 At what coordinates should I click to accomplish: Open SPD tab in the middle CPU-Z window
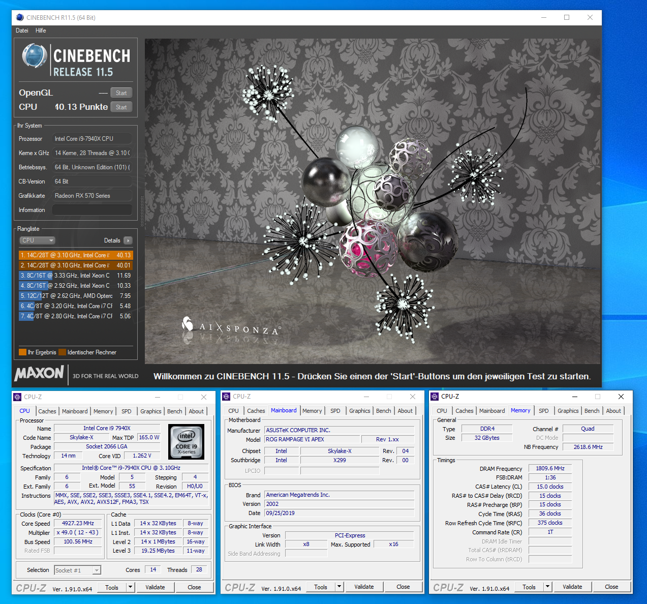tap(335, 411)
